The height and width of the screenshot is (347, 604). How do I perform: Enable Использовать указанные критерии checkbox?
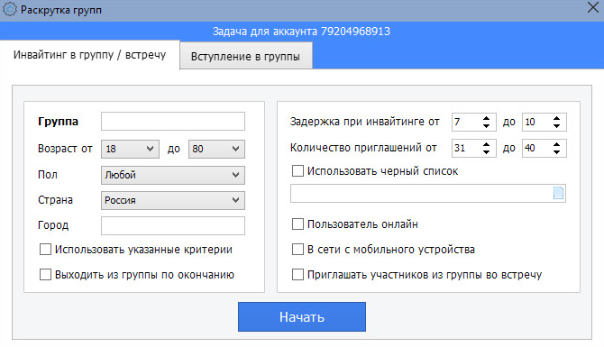pyautogui.click(x=45, y=250)
